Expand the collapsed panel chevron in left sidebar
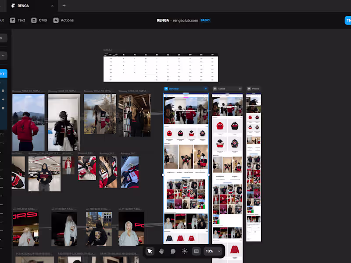Viewport: 351px width, 263px height. 4,56
